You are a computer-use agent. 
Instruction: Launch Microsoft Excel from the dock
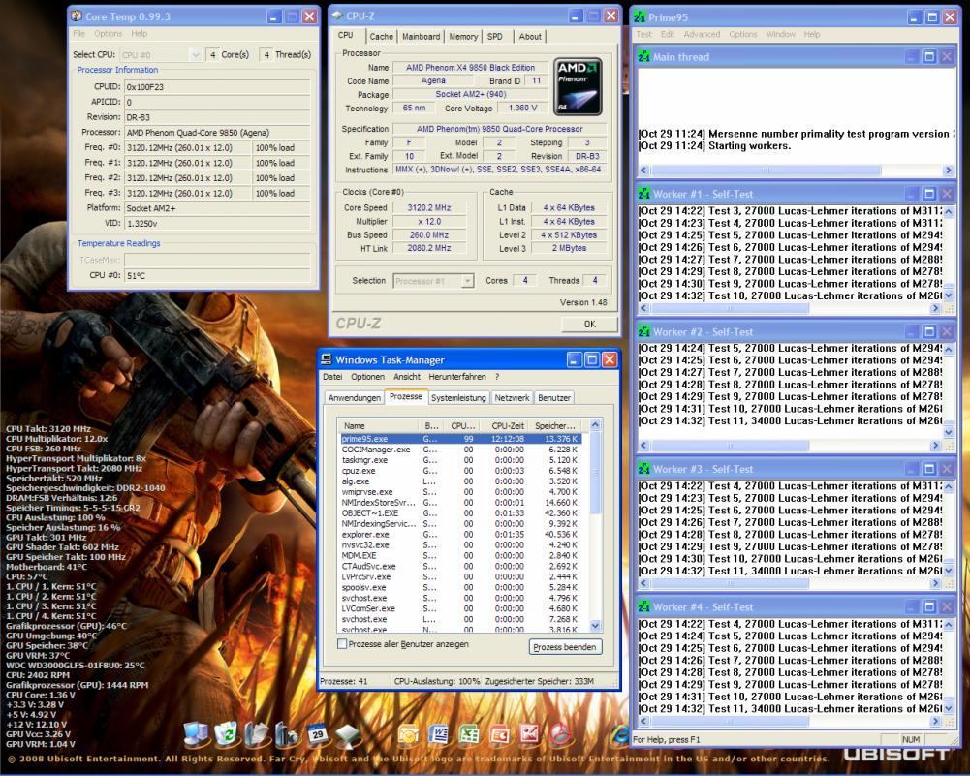(x=469, y=734)
